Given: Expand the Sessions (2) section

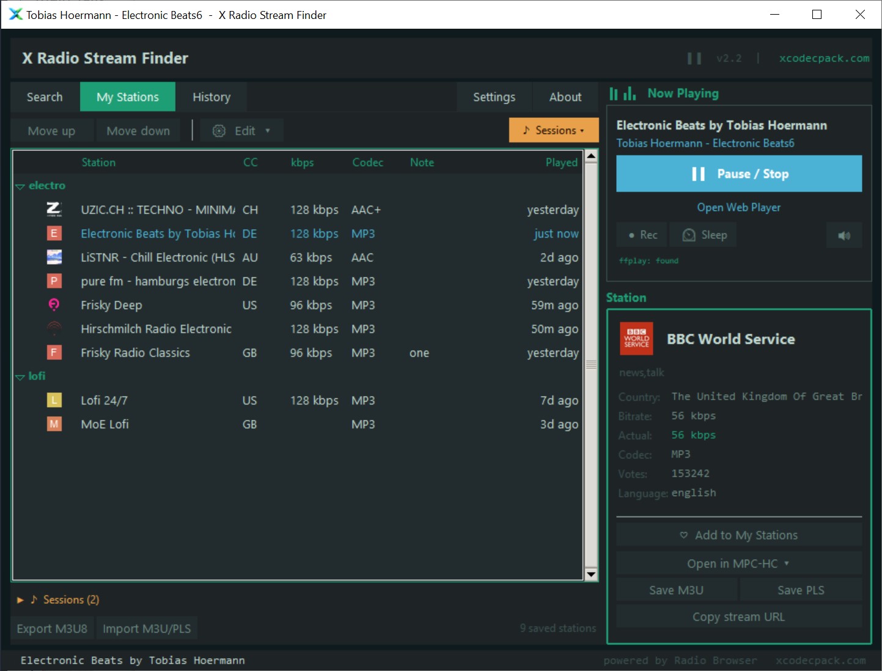Looking at the screenshot, I should 20,600.
